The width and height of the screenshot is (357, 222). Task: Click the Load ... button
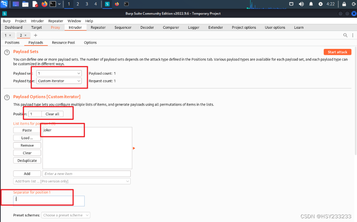[x=27, y=138]
